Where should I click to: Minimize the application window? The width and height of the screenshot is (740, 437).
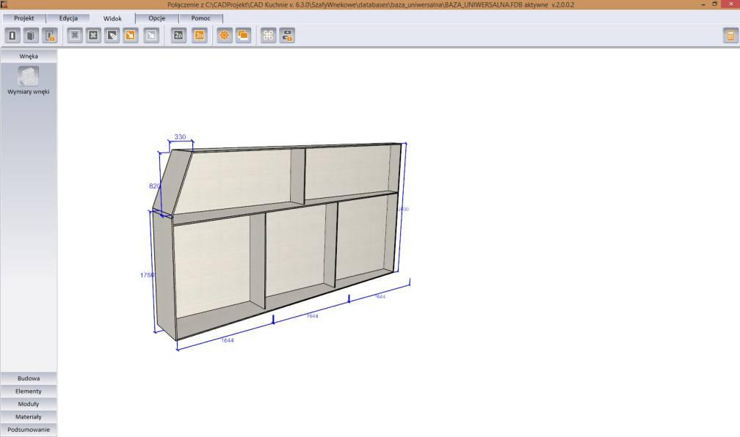pyautogui.click(x=703, y=4)
